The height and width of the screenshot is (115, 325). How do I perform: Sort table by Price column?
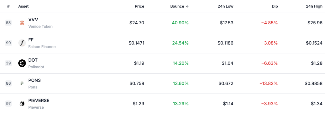coord(139,6)
